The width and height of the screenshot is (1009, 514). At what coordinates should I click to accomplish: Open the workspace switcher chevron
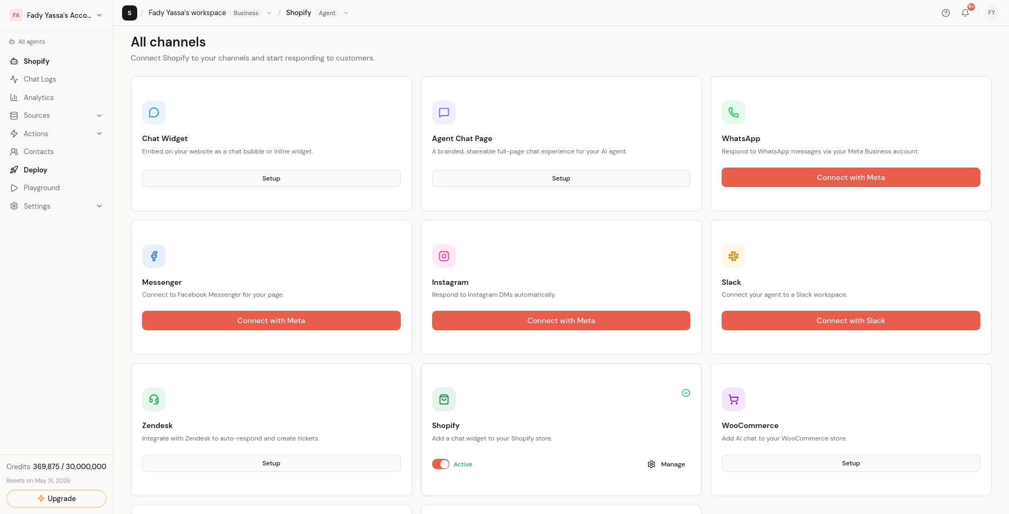point(269,13)
